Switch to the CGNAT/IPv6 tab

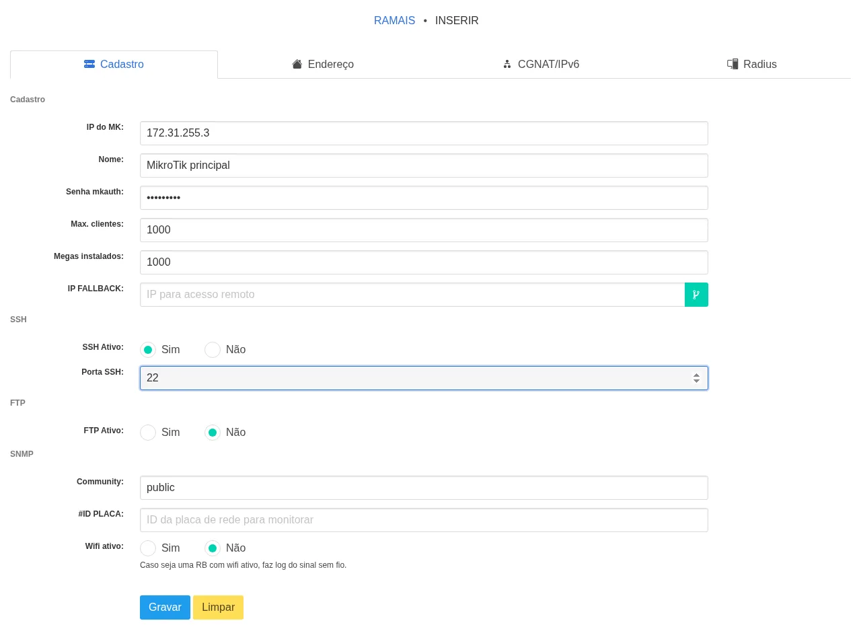pos(541,65)
